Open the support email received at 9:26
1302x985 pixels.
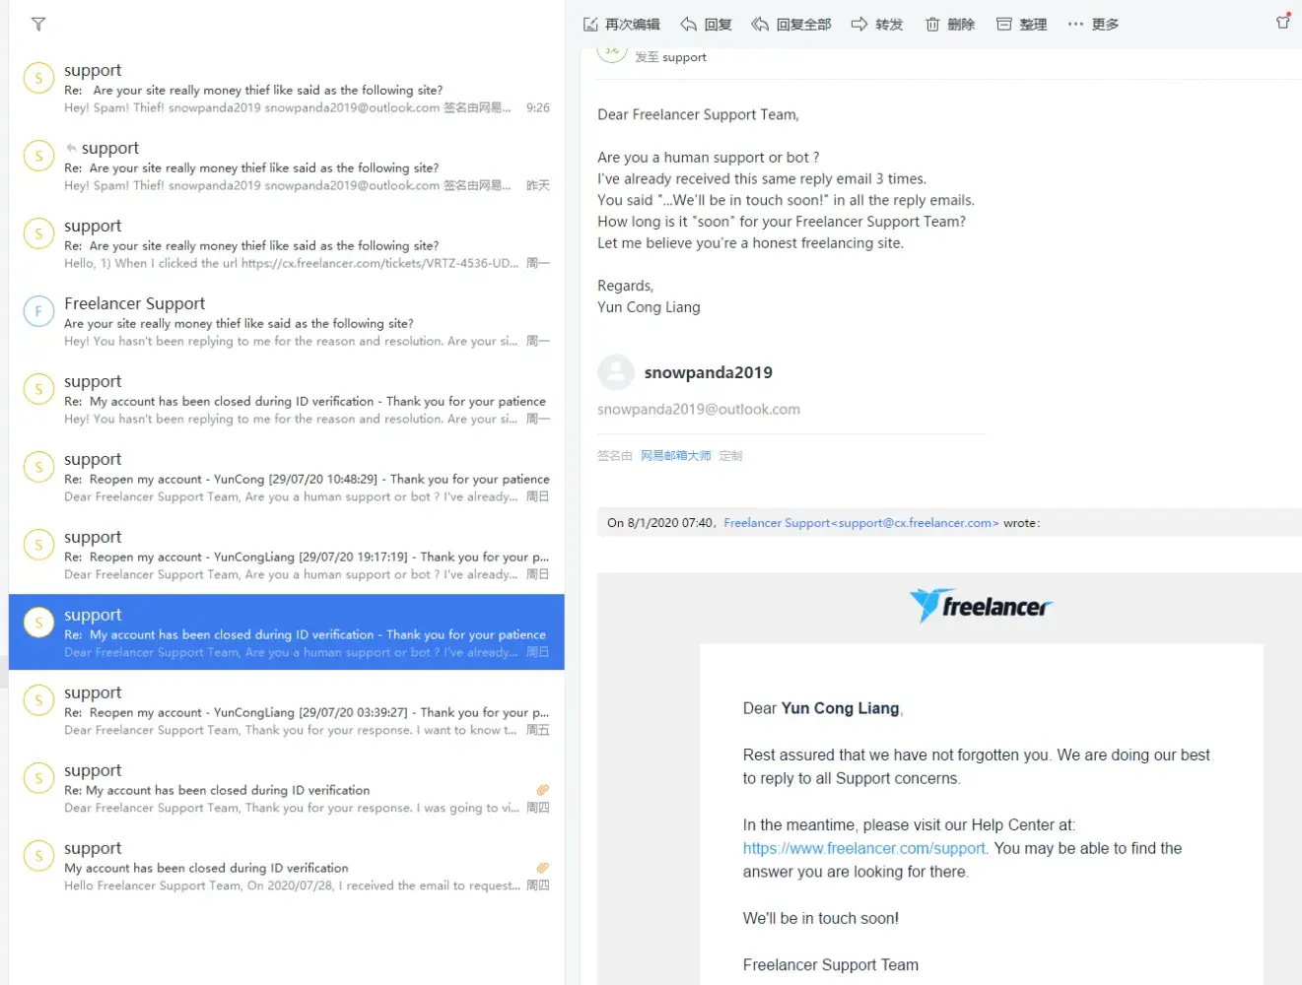coord(286,89)
